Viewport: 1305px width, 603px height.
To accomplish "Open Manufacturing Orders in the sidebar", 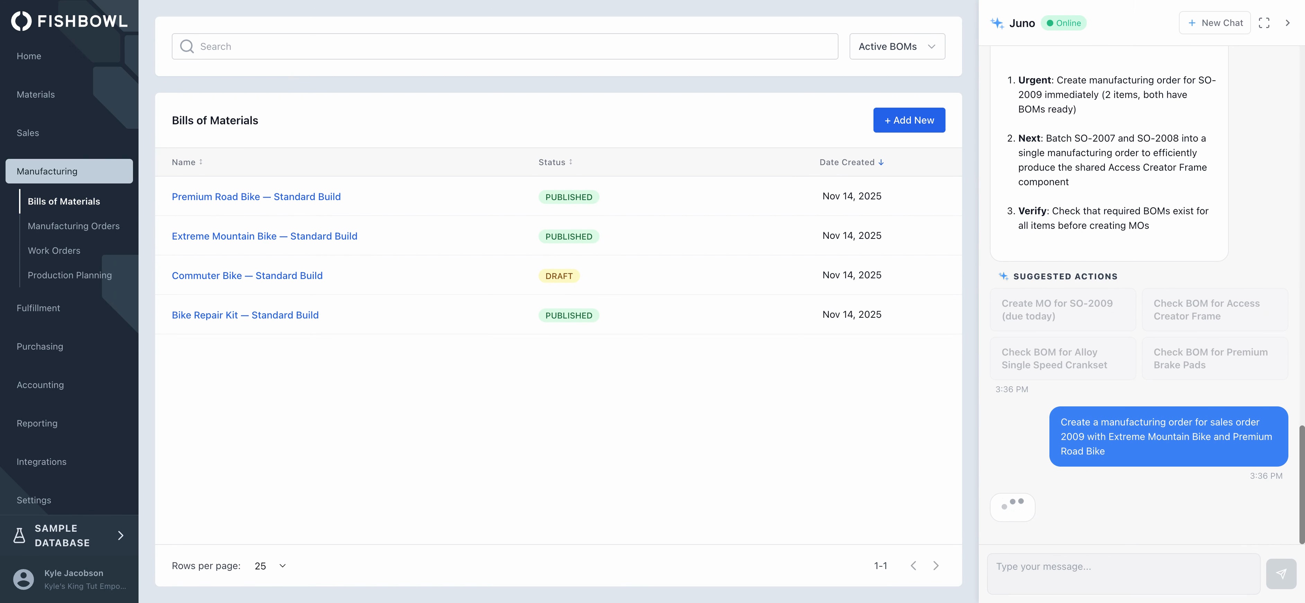I will coord(73,226).
